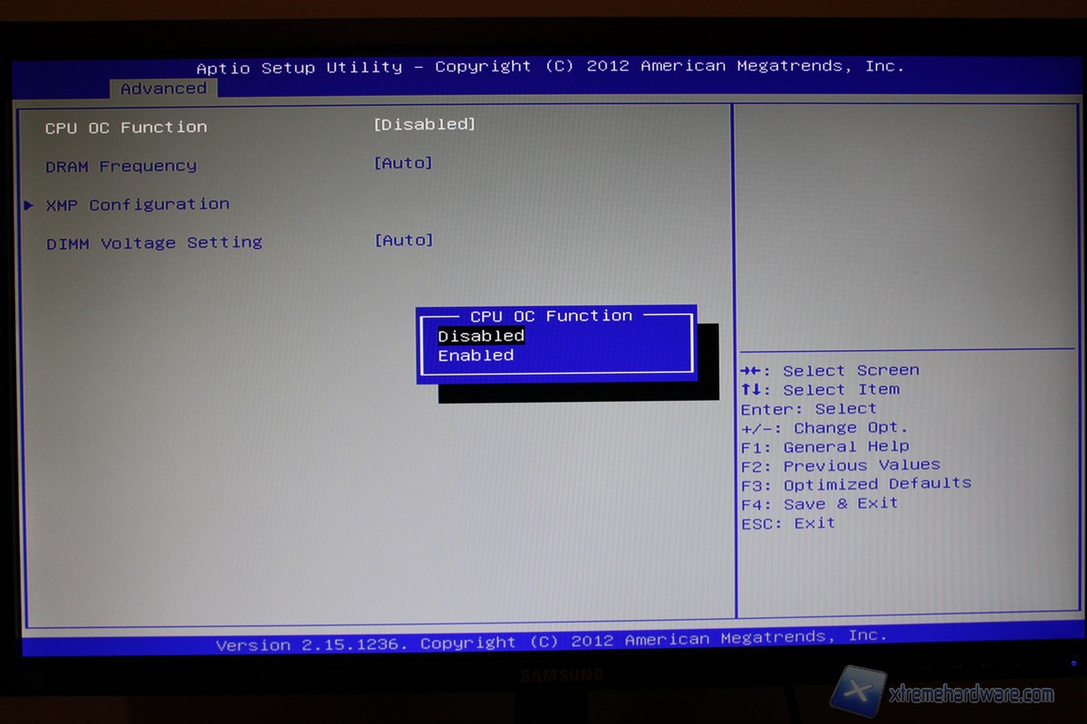The image size is (1087, 724).
Task: Click the F1: General Help hint
Action: pyautogui.click(x=824, y=446)
